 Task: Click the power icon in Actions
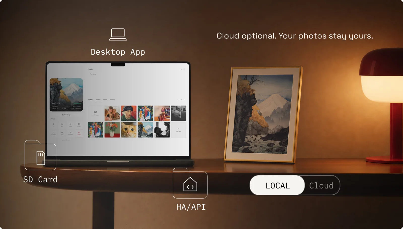click(x=62, y=125)
